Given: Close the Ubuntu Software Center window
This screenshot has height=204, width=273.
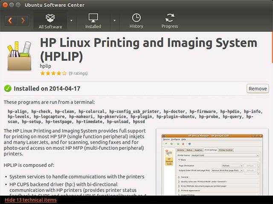Looking at the screenshot, I should pyautogui.click(x=5, y=5).
